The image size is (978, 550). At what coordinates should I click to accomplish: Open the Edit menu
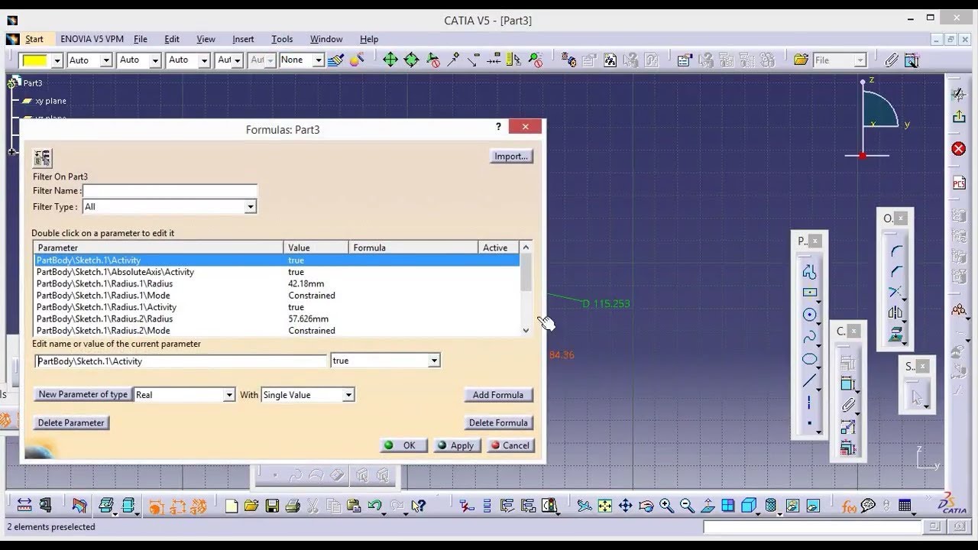(x=172, y=39)
